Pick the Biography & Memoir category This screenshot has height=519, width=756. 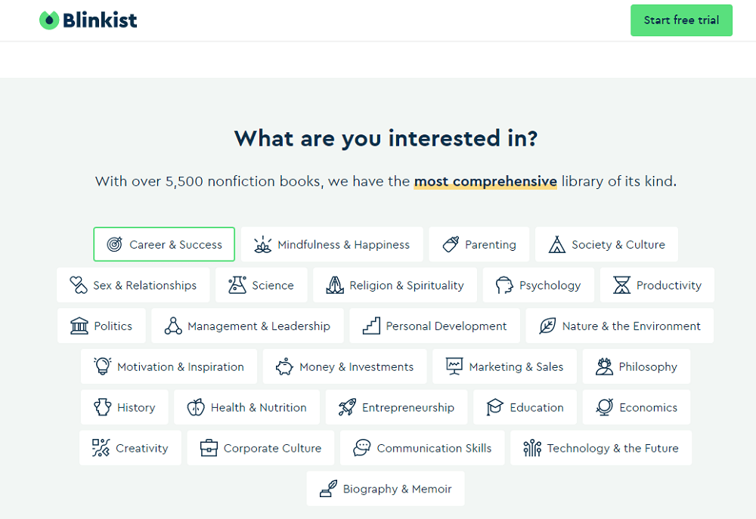tap(386, 490)
